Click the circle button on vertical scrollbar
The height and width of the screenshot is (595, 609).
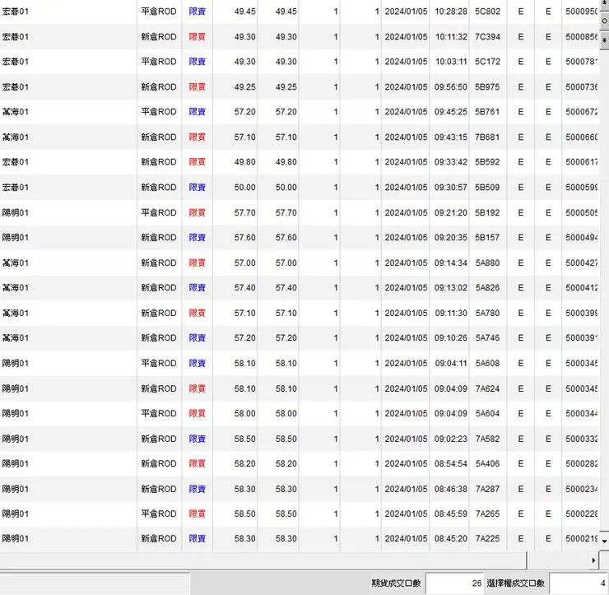604,21
